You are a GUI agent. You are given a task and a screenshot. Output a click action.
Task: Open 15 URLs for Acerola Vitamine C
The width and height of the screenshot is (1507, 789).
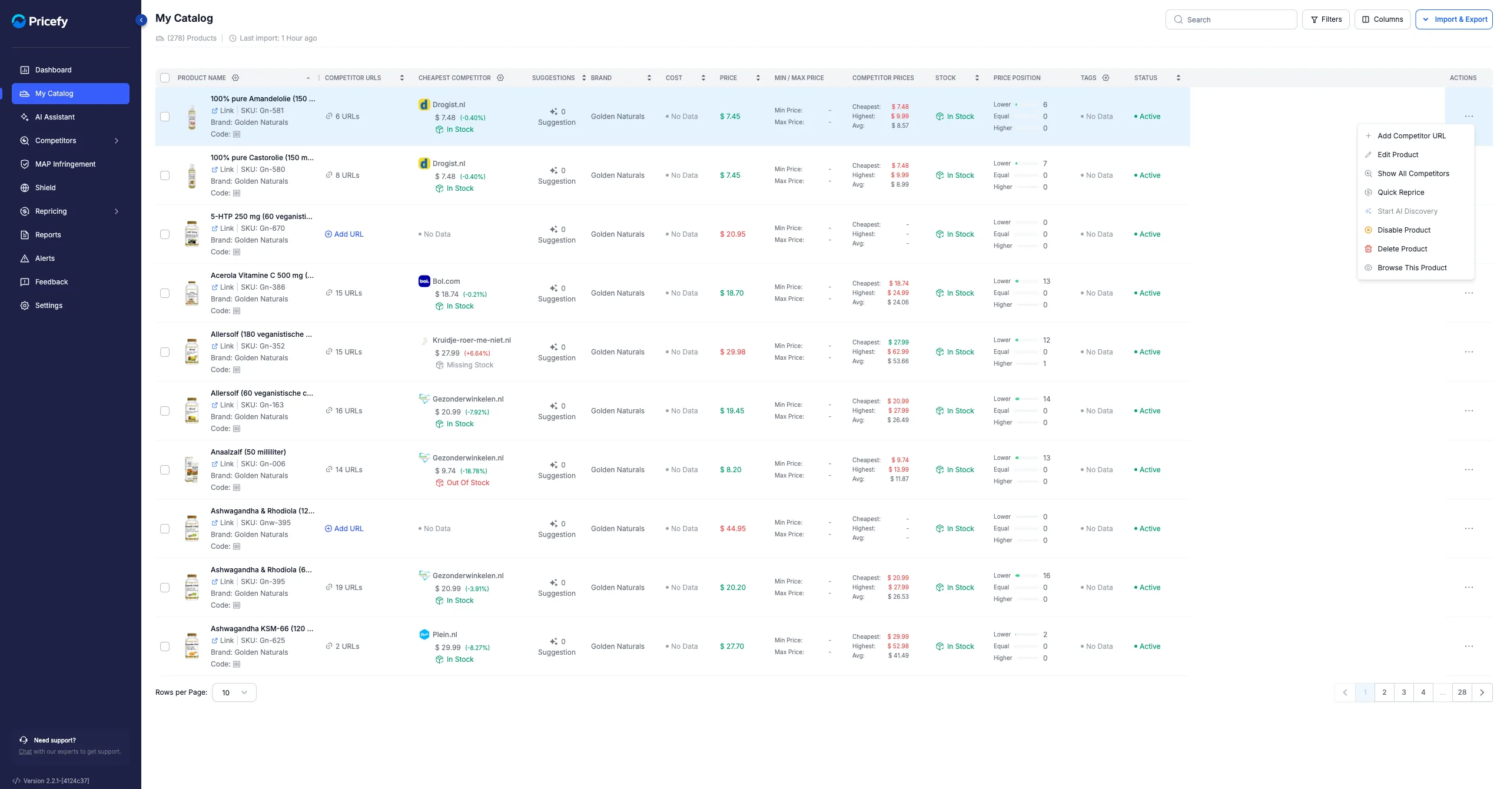pyautogui.click(x=344, y=293)
